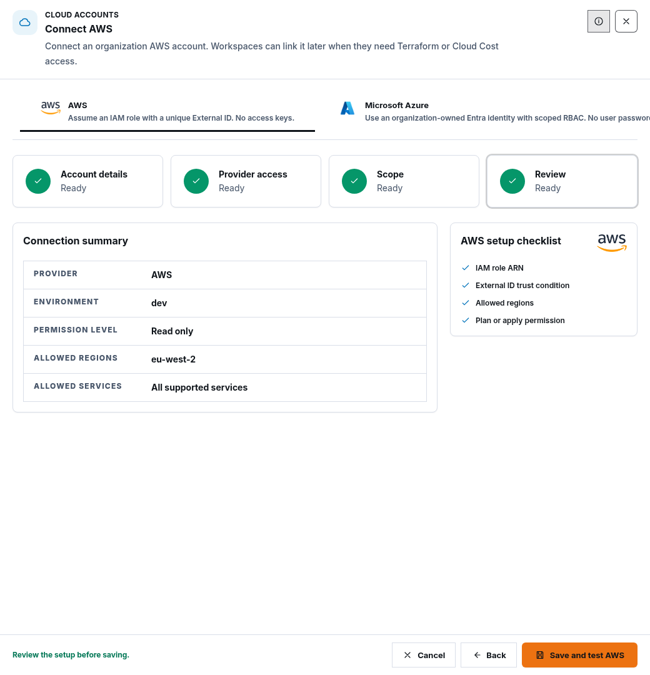This screenshot has height=675, width=650.
Task: Click the checkmark beside Allowed regions
Action: [x=466, y=303]
